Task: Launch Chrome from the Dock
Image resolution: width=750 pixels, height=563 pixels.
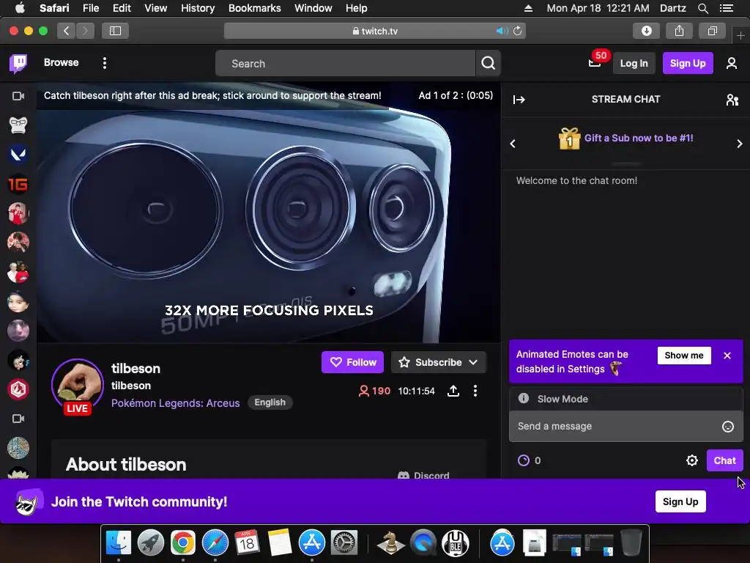Action: pyautogui.click(x=183, y=543)
